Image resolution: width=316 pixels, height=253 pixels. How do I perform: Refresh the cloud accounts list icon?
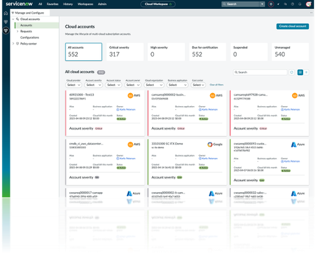click(x=291, y=72)
